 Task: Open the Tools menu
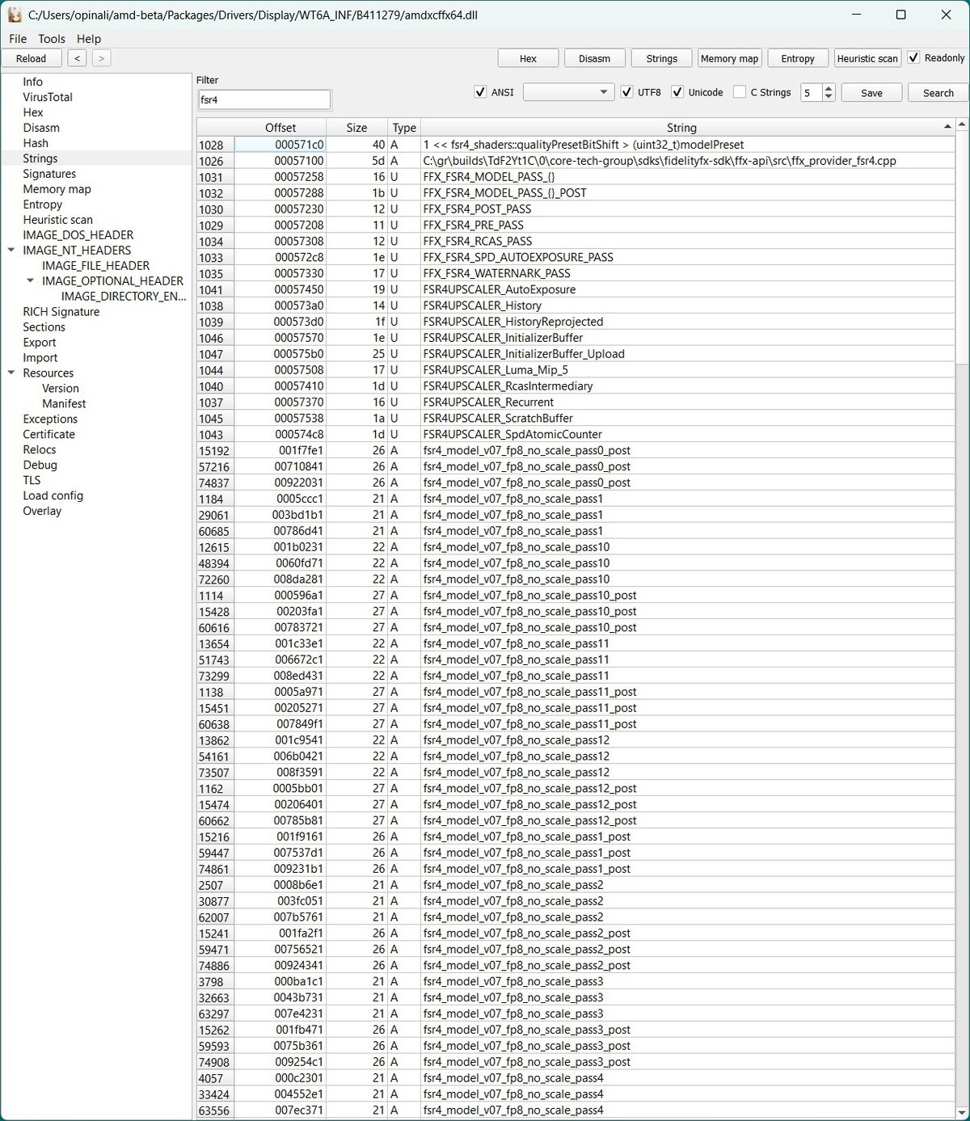point(51,39)
